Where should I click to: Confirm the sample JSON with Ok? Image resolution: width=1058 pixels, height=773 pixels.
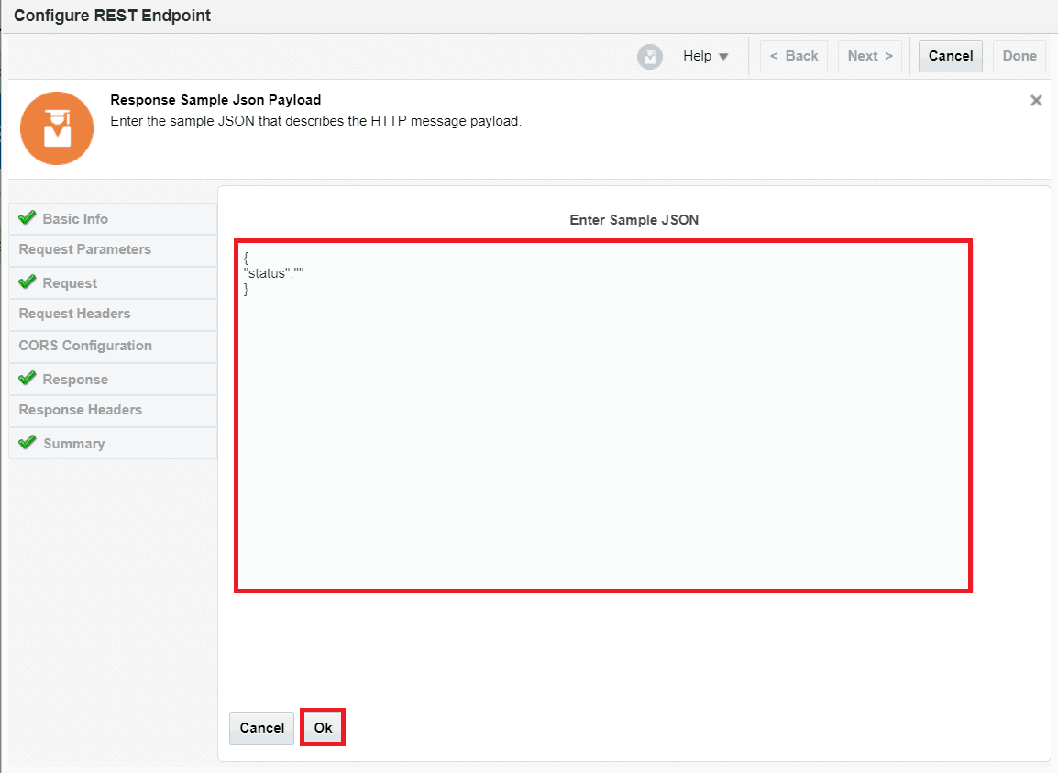point(323,728)
